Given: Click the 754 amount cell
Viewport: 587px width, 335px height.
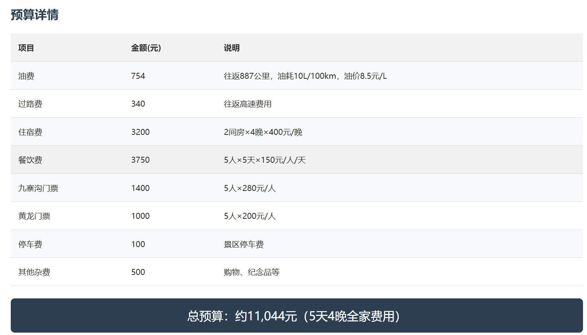Looking at the screenshot, I should point(138,76).
